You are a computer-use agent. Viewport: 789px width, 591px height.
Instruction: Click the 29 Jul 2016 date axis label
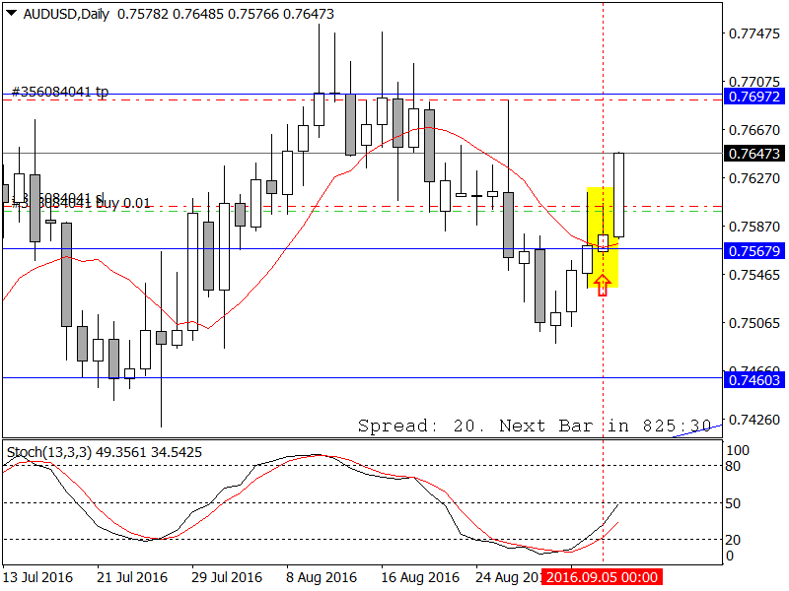tap(227, 577)
